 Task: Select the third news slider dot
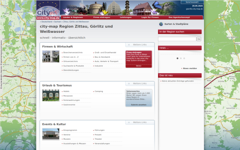click(x=184, y=58)
